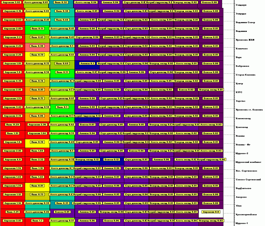Click the 'Акролеин 2.09' label
The width and height of the screenshot is (265, 226).
pyautogui.click(x=13, y=29)
